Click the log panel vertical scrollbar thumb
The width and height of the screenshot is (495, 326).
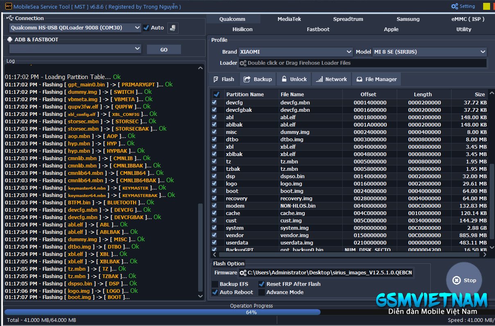[200, 247]
